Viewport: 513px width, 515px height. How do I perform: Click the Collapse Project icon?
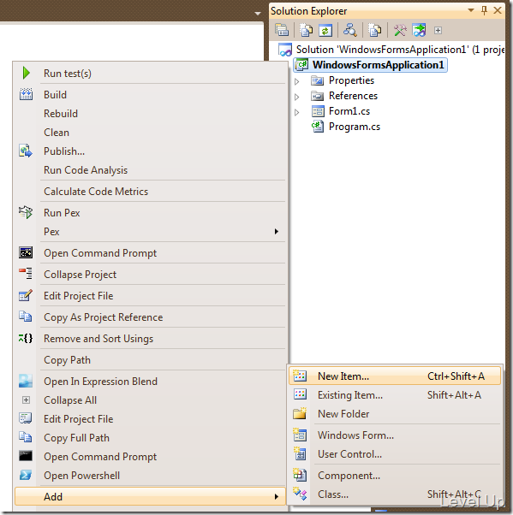[x=26, y=274]
